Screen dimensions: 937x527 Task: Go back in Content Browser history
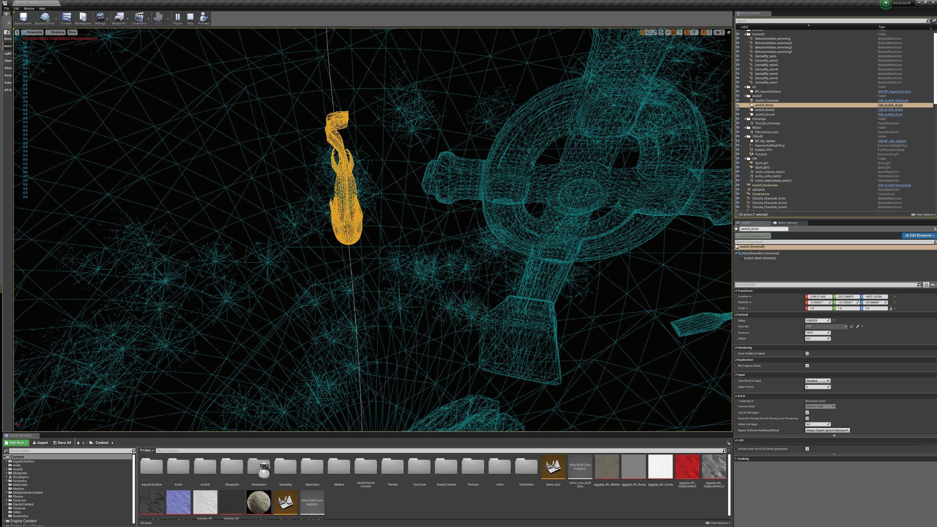[78, 443]
